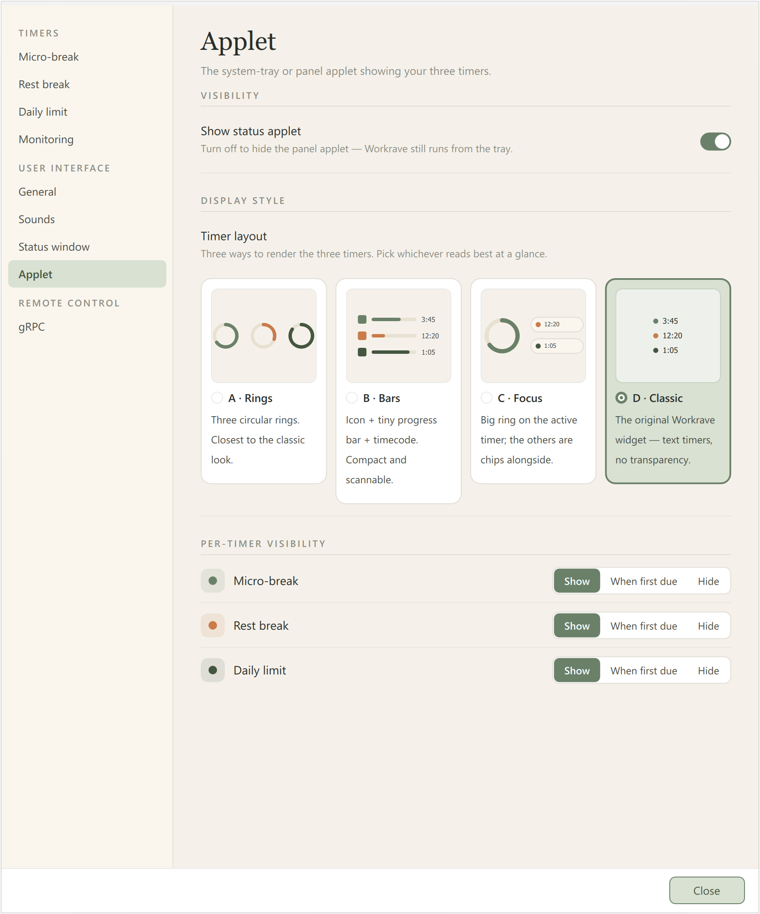This screenshot has width=760, height=914.
Task: Click the Focus layout preview thumbnail
Action: click(533, 336)
